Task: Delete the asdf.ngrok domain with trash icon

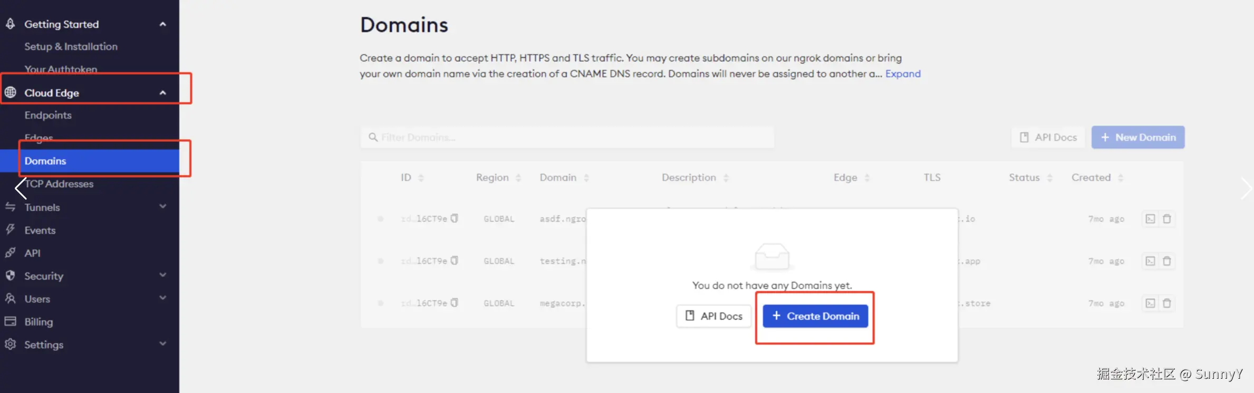Action: 1167,219
